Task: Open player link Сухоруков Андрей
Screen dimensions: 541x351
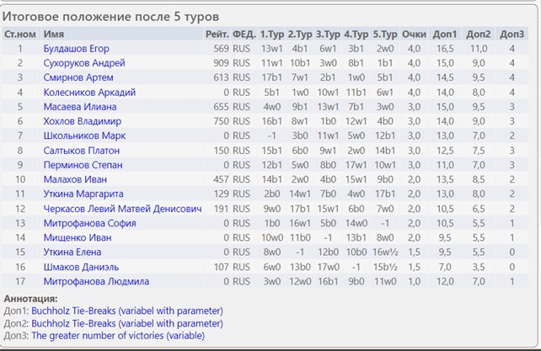Action: (84, 63)
